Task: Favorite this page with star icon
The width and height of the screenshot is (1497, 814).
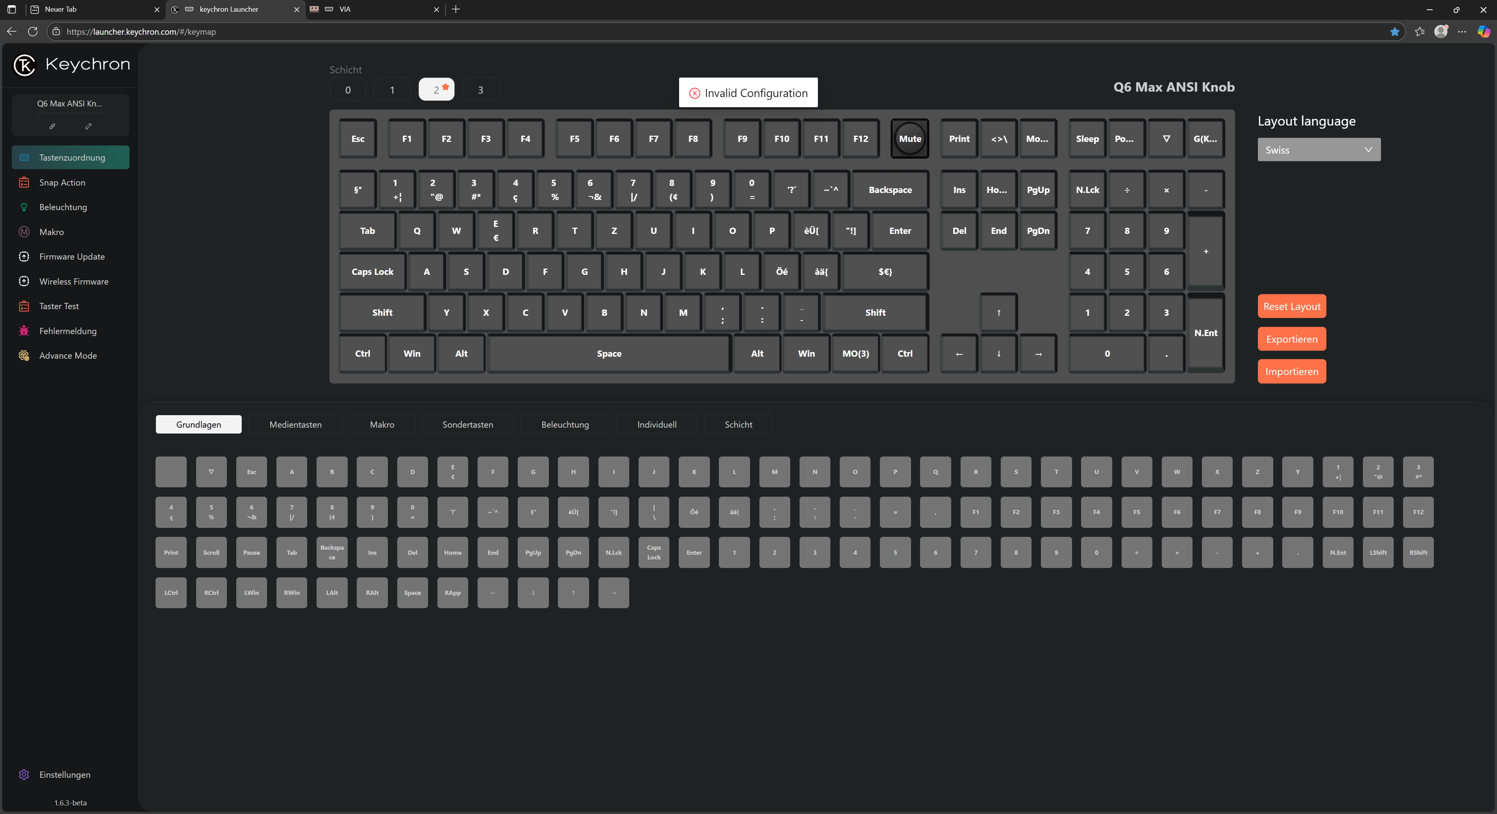Action: (1394, 31)
